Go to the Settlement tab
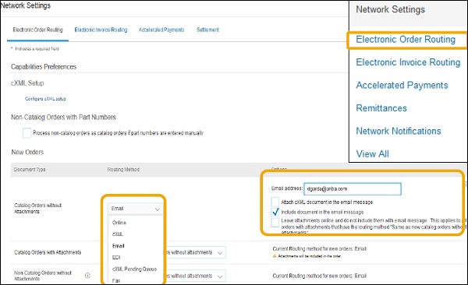The width and height of the screenshot is (468, 285). click(x=207, y=30)
